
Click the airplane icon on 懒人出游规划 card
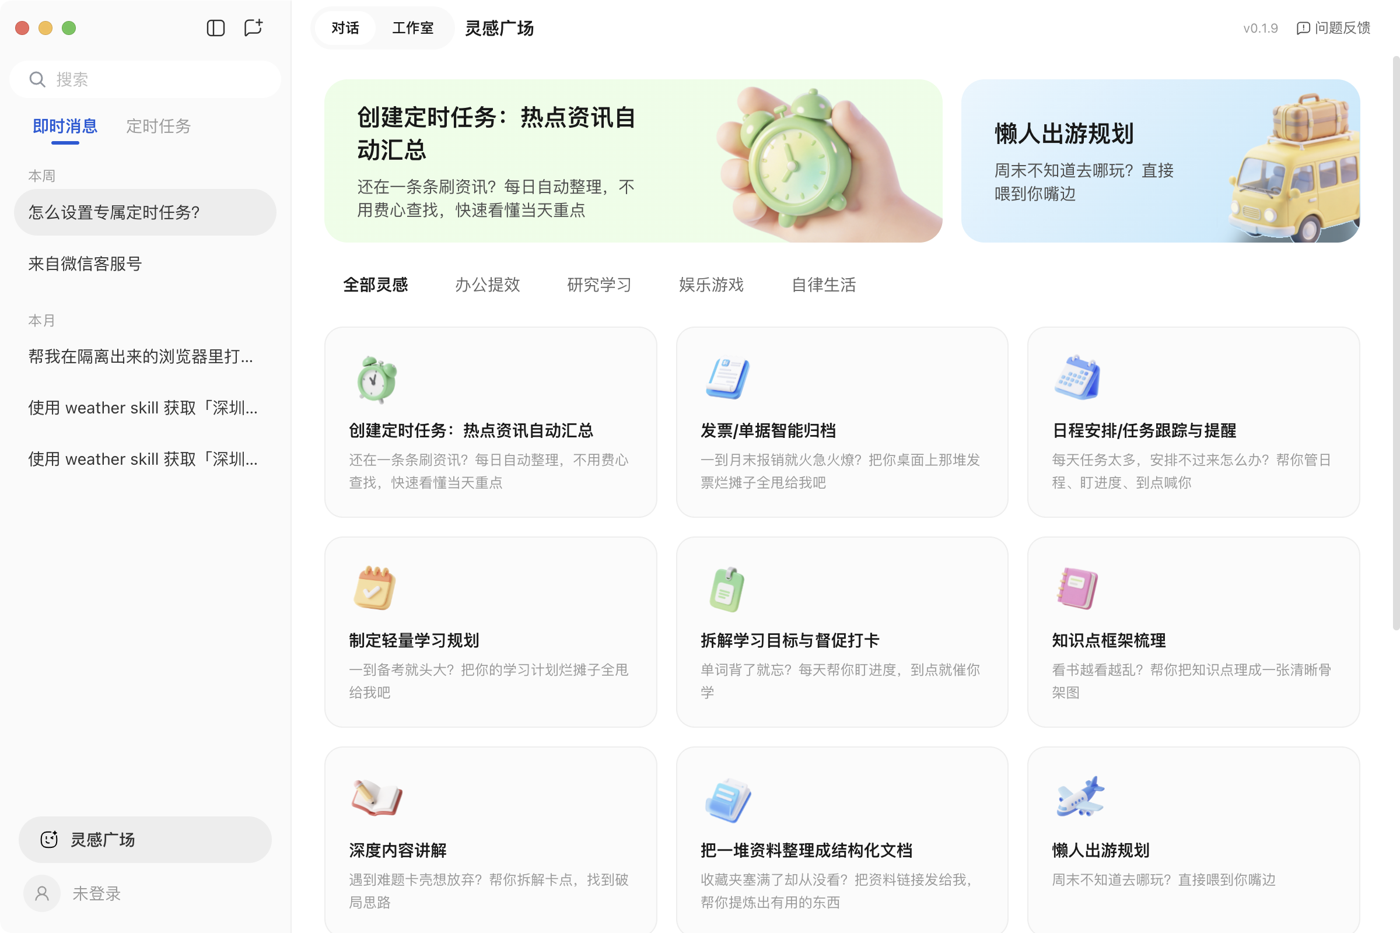tap(1080, 798)
